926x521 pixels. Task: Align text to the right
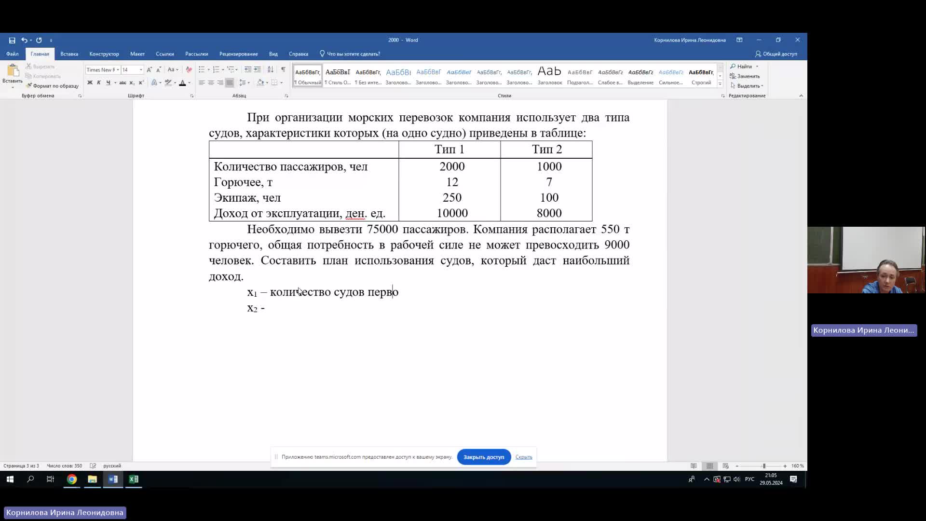pos(220,82)
